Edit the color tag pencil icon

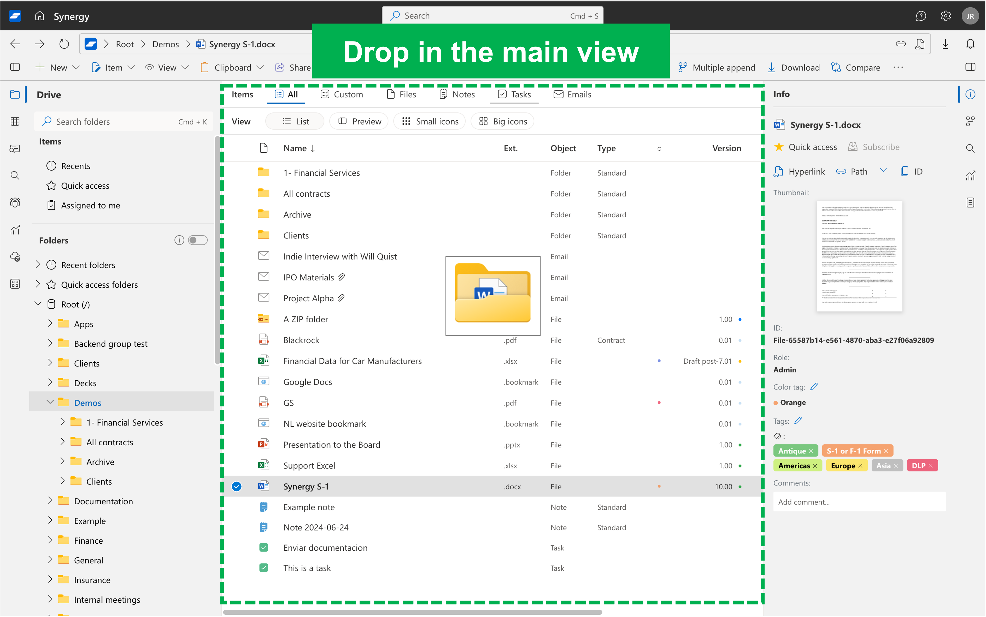814,386
